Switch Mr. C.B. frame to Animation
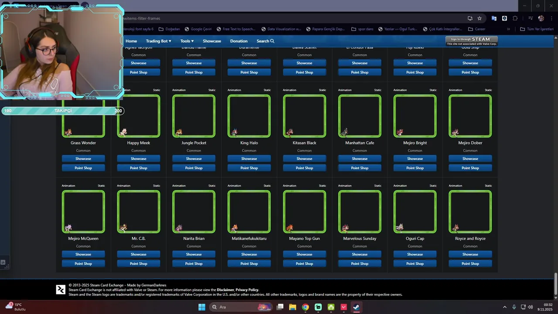The image size is (558, 314). click(124, 186)
